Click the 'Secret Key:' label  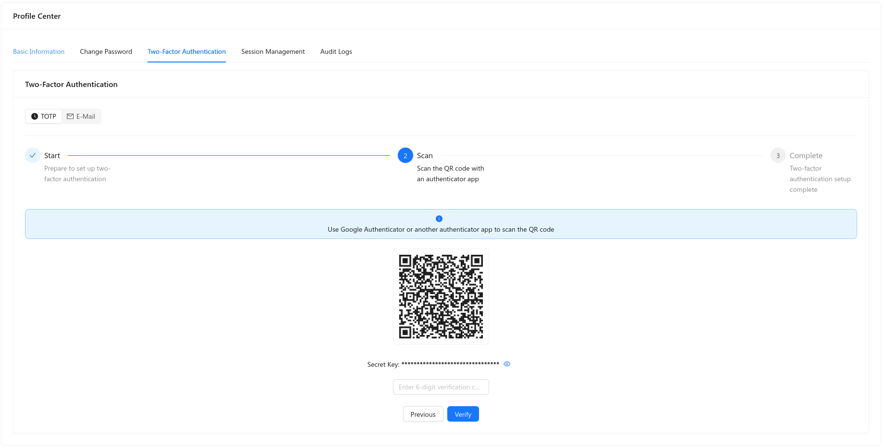click(x=383, y=364)
